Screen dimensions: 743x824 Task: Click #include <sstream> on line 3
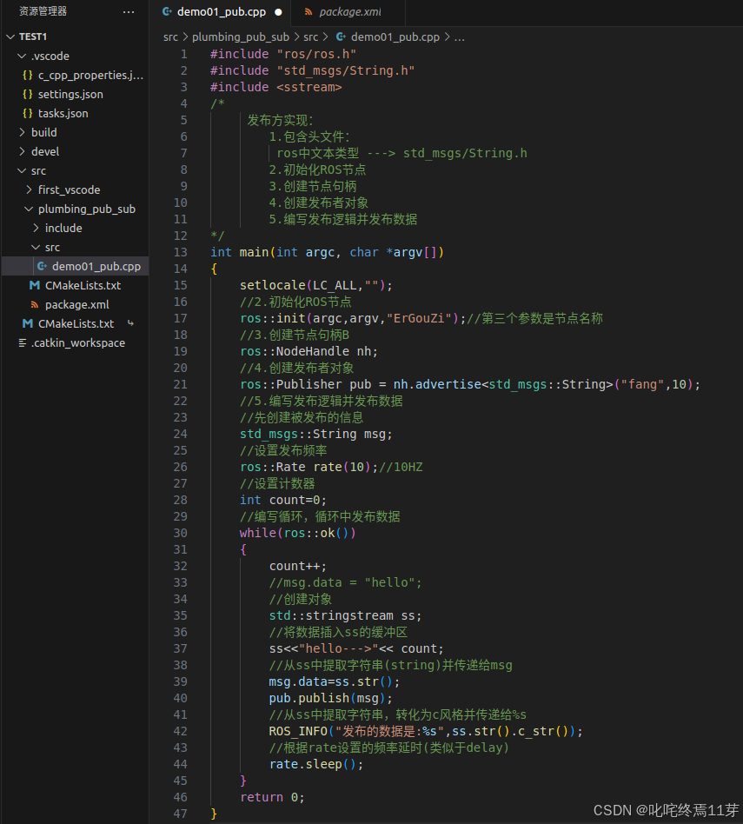point(276,87)
